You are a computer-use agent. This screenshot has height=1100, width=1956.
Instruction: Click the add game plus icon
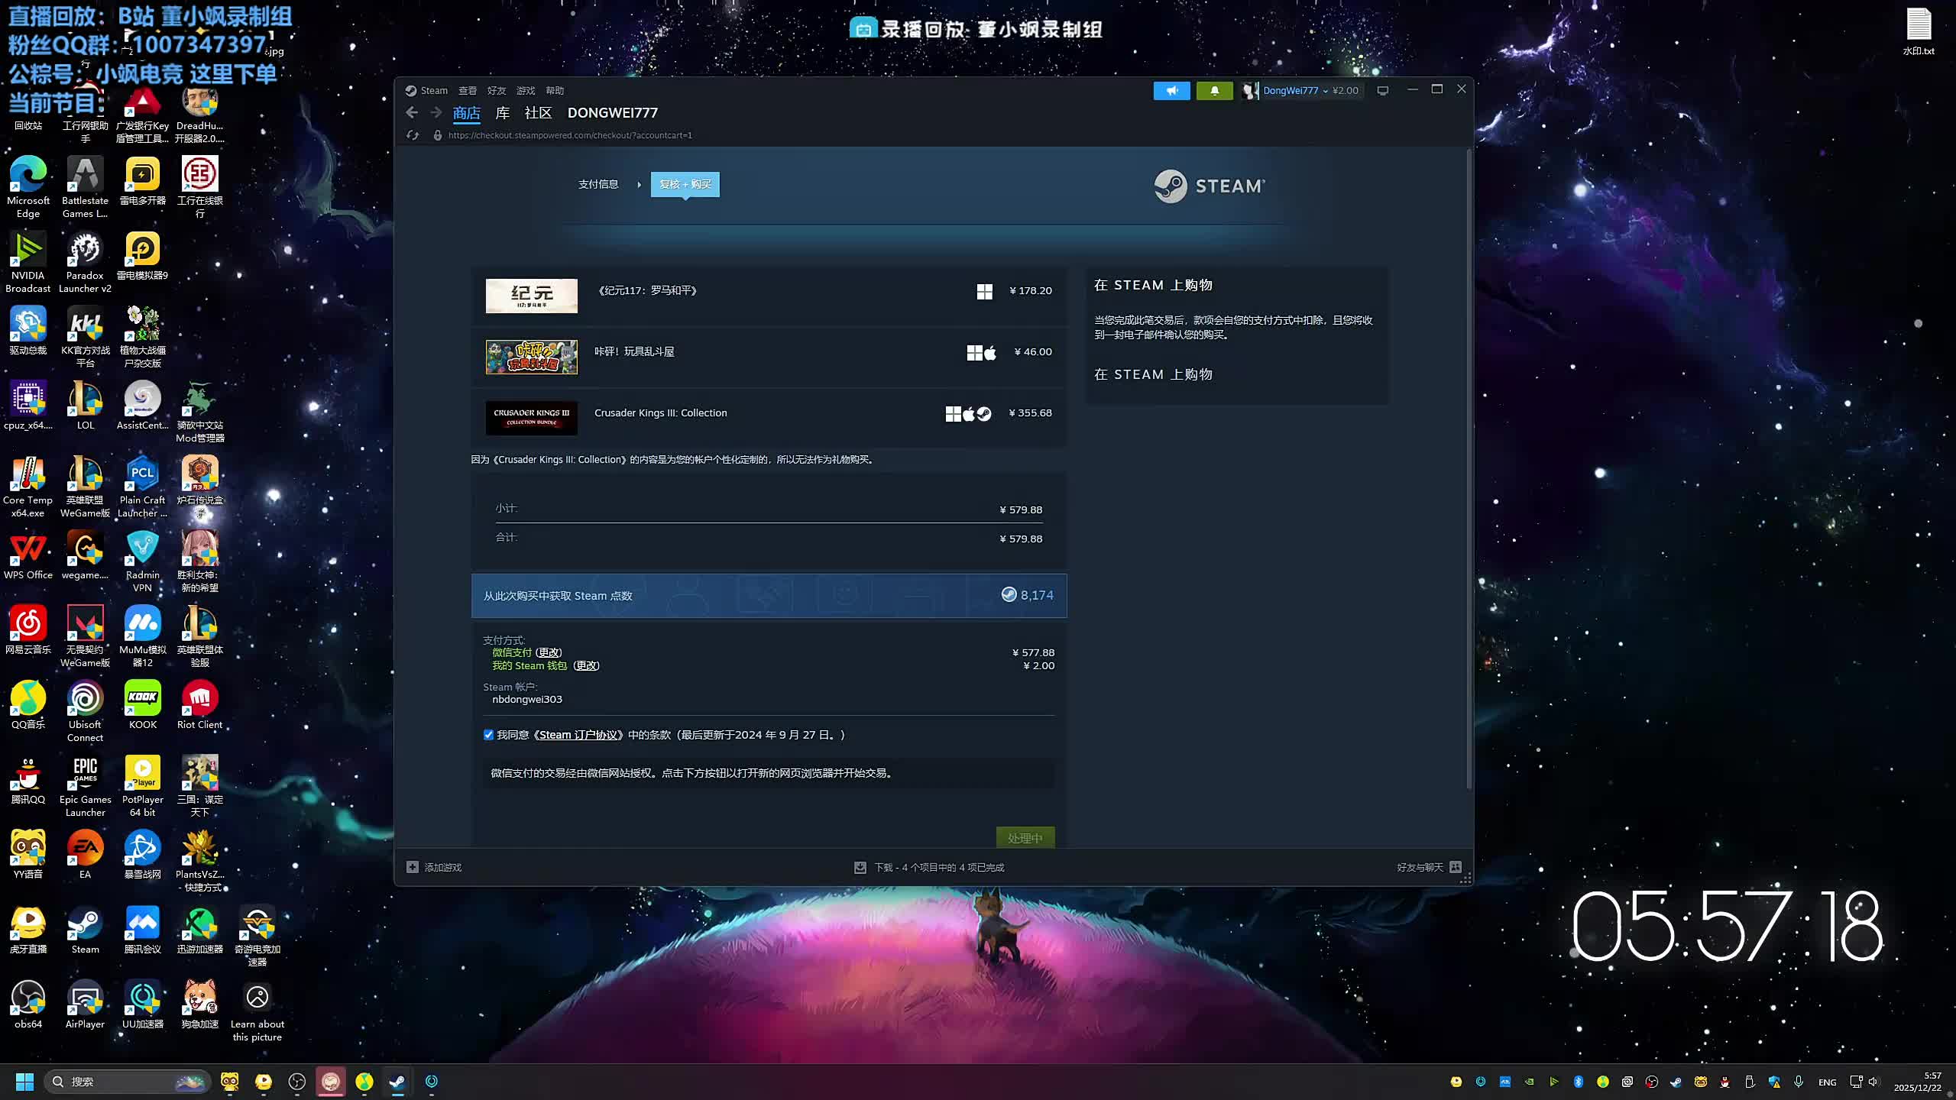tap(413, 867)
